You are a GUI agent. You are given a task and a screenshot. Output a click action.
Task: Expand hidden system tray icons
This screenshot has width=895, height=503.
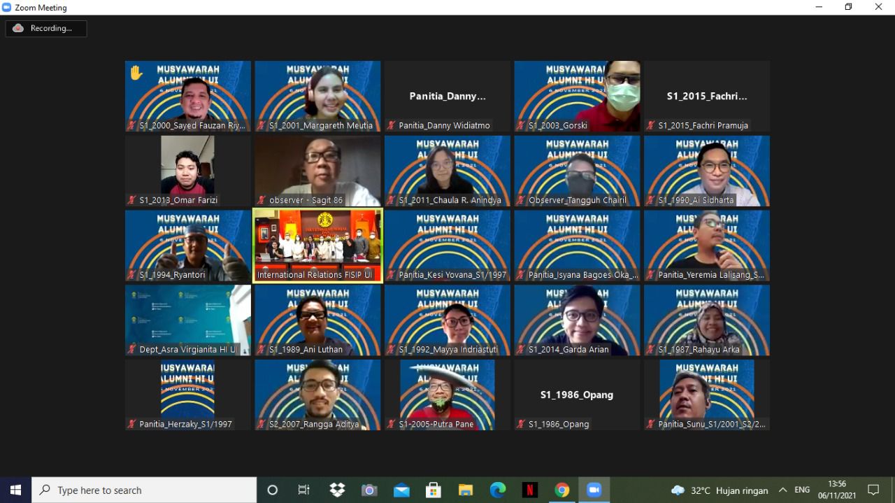point(782,490)
